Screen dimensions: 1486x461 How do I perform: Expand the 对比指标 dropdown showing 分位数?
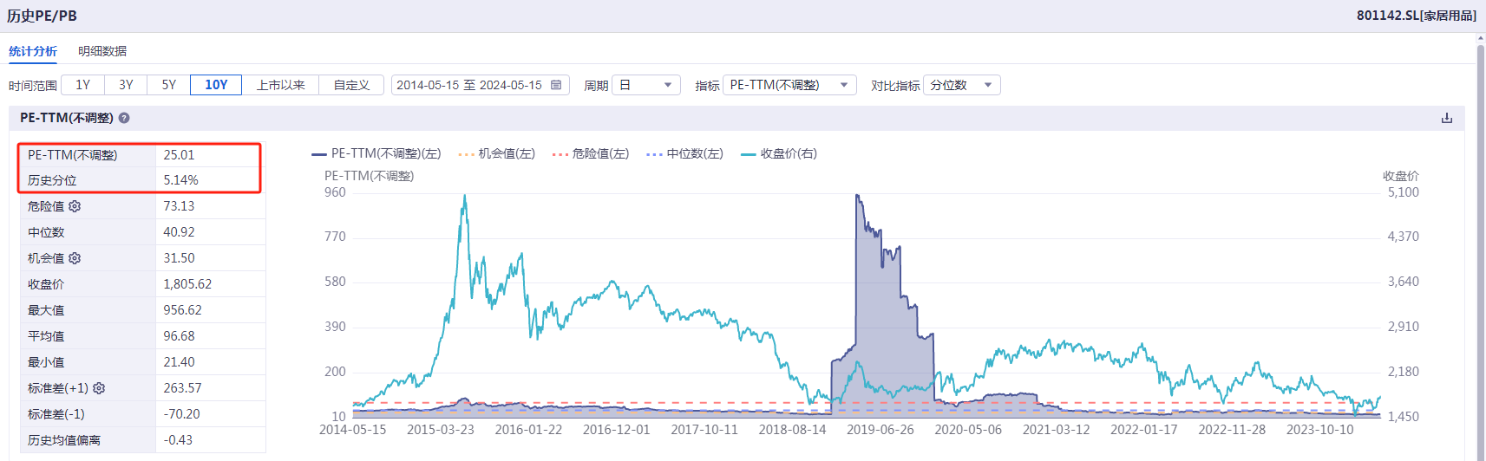pos(961,85)
